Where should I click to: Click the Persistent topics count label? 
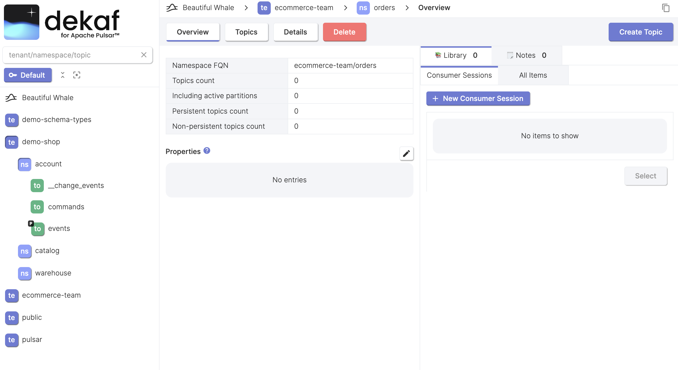click(210, 111)
